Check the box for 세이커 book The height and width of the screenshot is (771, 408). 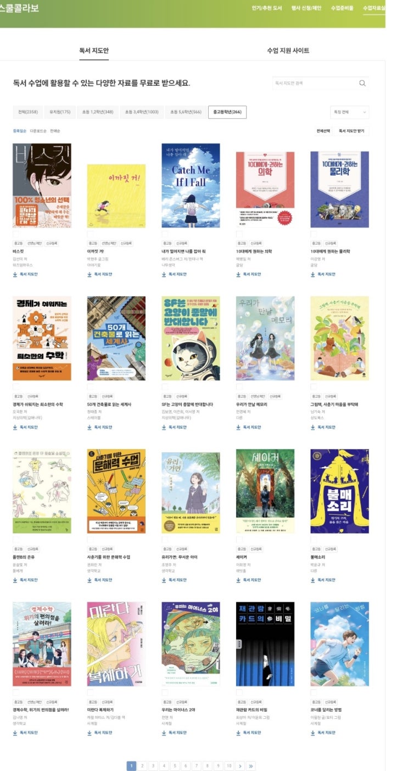[x=239, y=539]
